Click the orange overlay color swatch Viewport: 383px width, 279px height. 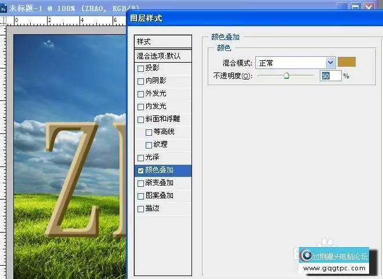coord(346,62)
